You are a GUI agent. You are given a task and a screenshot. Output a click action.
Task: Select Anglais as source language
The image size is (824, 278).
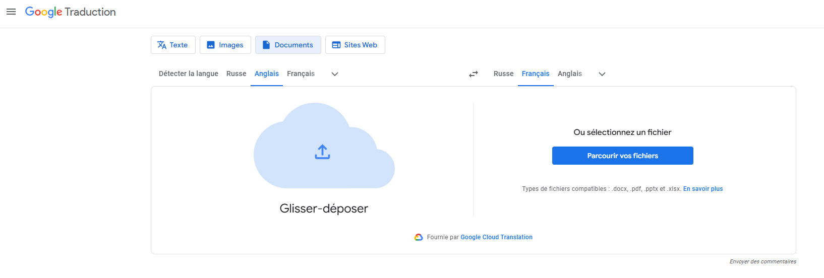tap(267, 74)
